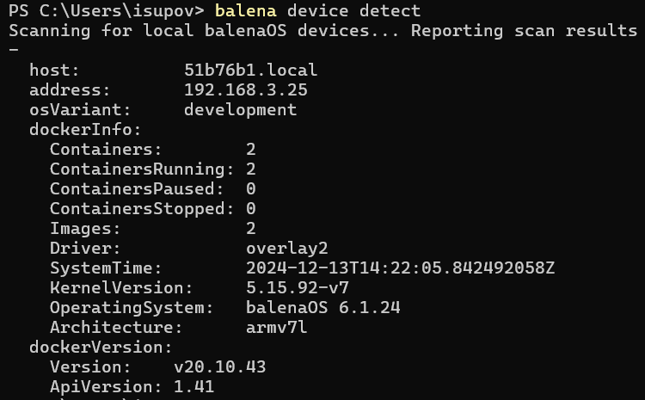Click the docker Version value v20.10.43

(x=219, y=366)
